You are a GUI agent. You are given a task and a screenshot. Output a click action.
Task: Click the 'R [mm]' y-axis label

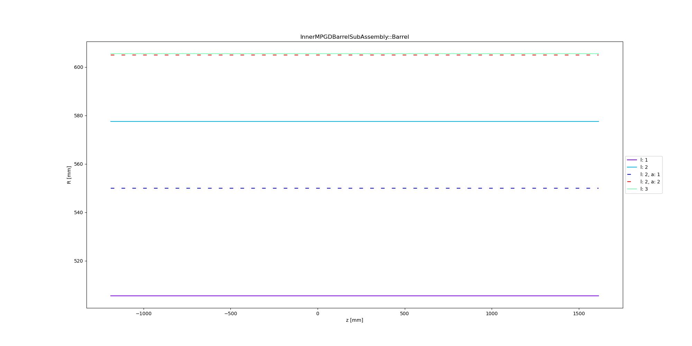(69, 175)
